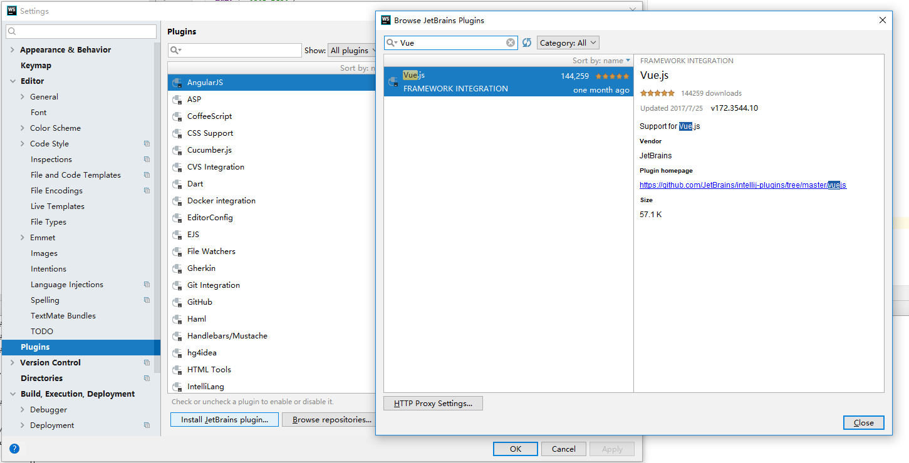Image resolution: width=909 pixels, height=463 pixels.
Task: Click the WebStorm logo in Settings title bar
Action: click(x=12, y=11)
